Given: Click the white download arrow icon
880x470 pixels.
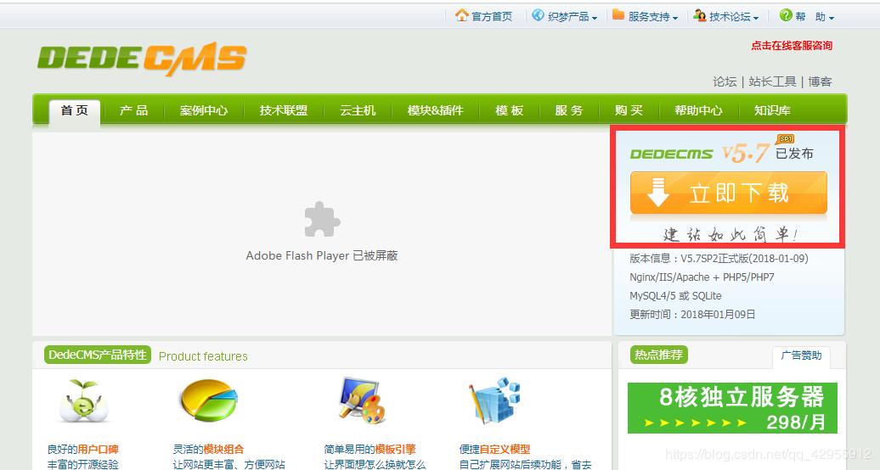Looking at the screenshot, I should click(x=657, y=193).
